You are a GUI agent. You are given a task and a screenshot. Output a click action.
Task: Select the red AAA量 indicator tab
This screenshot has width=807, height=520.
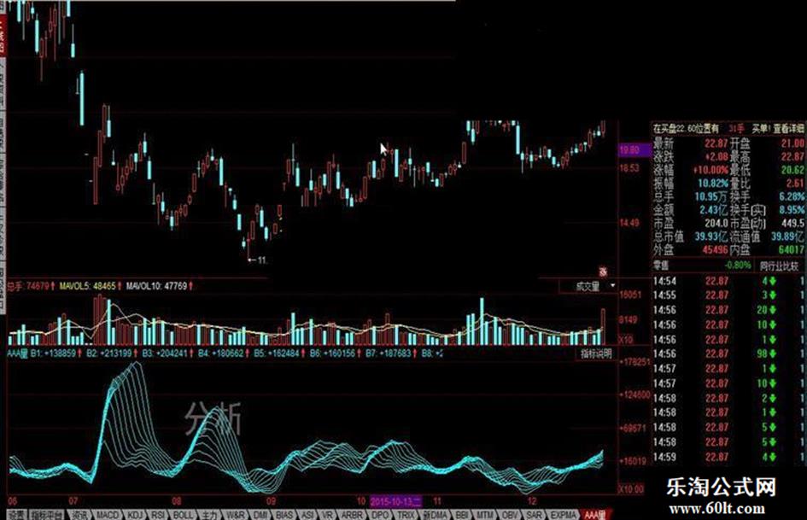[x=595, y=515]
